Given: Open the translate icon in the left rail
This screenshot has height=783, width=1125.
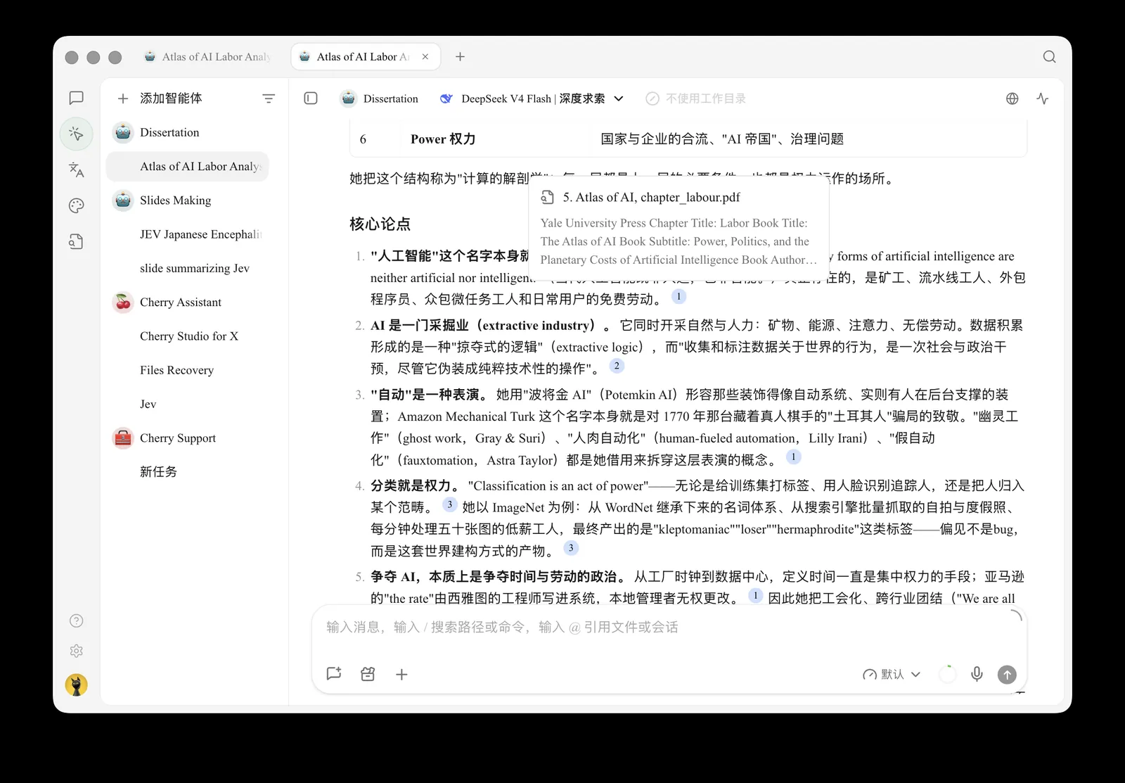Looking at the screenshot, I should 77,170.
